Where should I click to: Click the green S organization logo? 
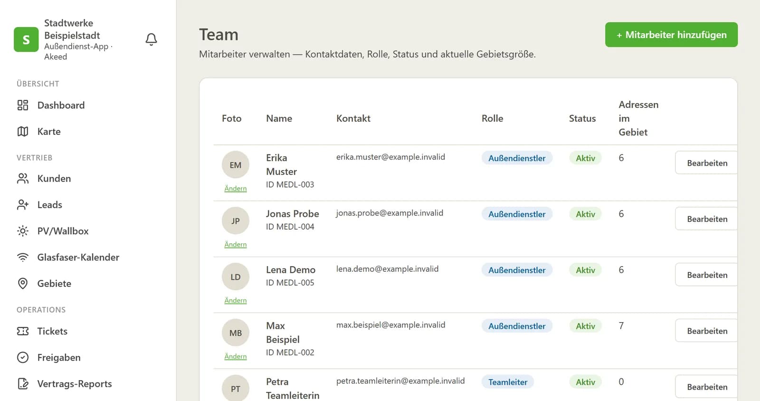(x=26, y=39)
